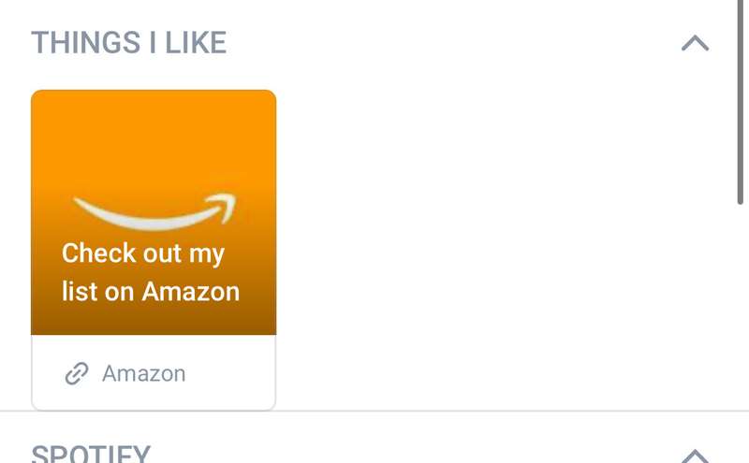
Task: Select the white footer of Amazon card
Action: click(154, 372)
